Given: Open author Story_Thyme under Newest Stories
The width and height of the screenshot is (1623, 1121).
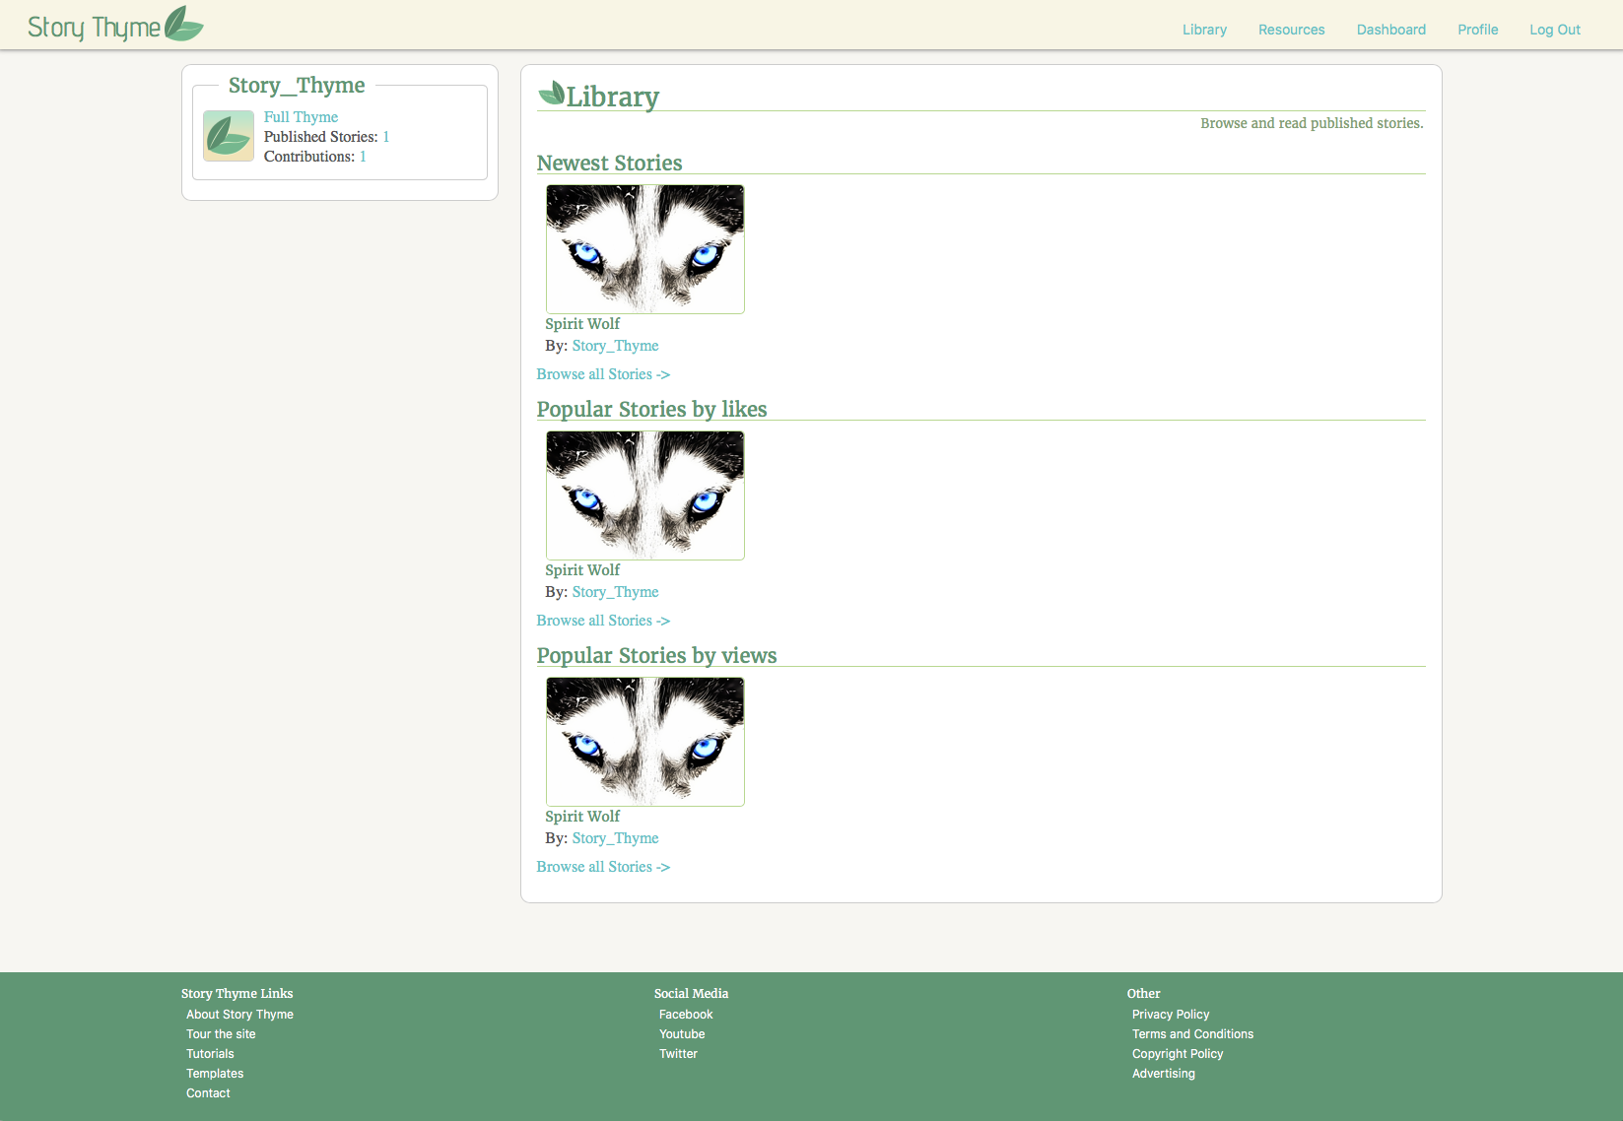Looking at the screenshot, I should click(615, 346).
